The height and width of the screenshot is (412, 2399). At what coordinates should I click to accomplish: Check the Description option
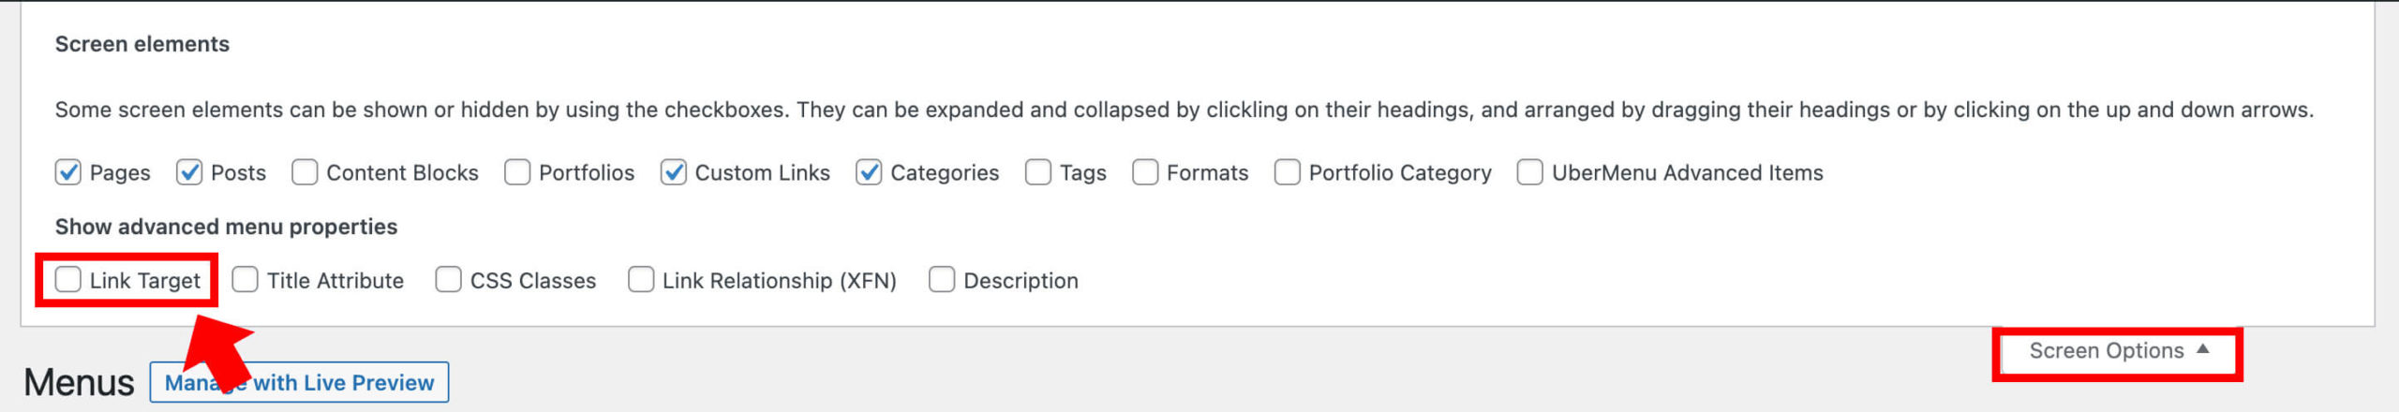click(942, 280)
